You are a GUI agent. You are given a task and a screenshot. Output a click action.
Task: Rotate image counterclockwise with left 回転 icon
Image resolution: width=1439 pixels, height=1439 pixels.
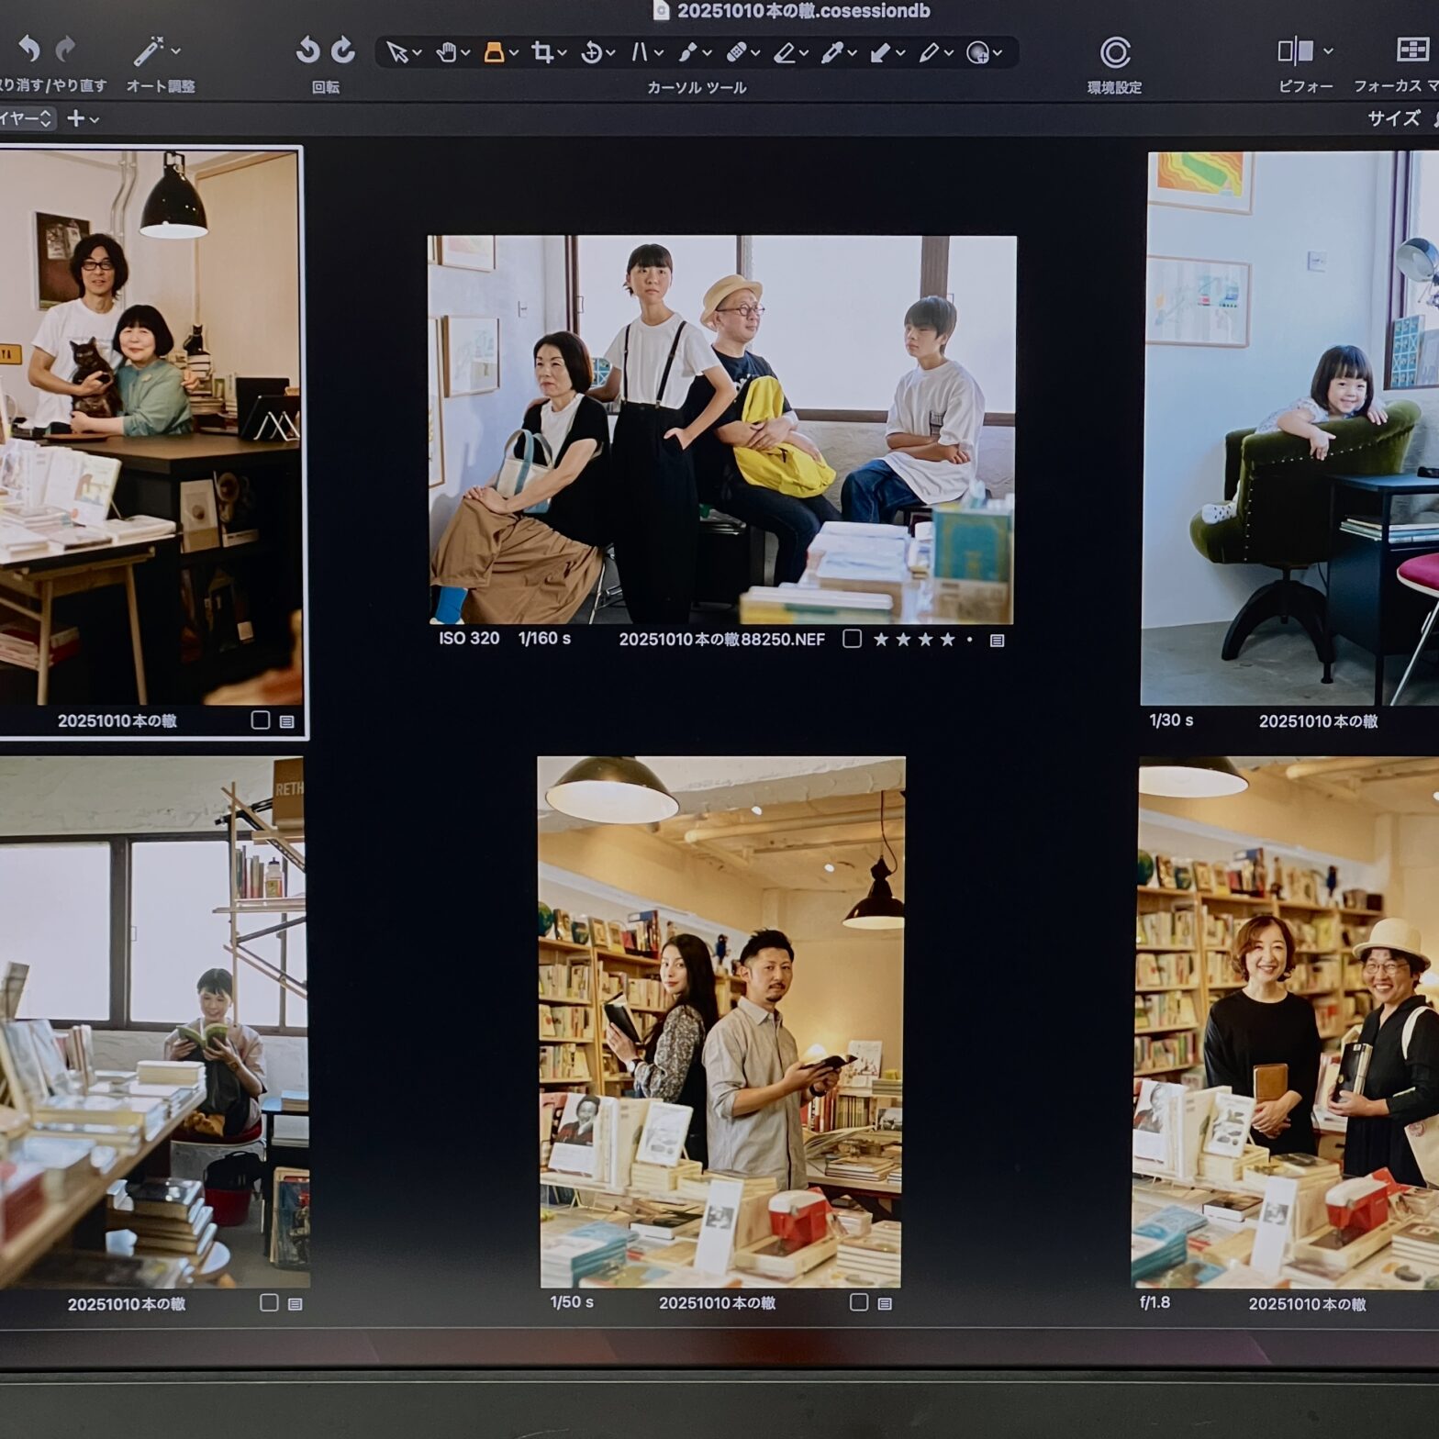[307, 50]
